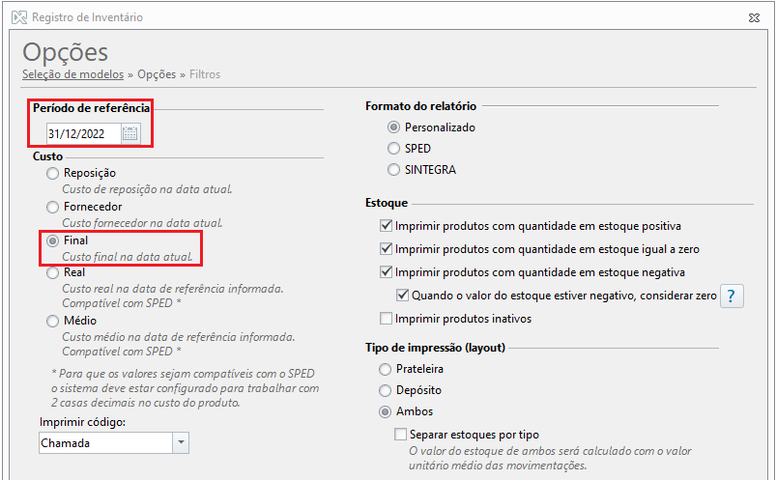
Task: Expand the Imprimir código dropdown arrow
Action: 181,443
